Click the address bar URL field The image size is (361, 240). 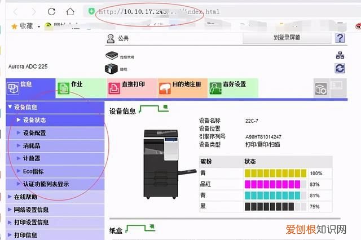[159, 11]
